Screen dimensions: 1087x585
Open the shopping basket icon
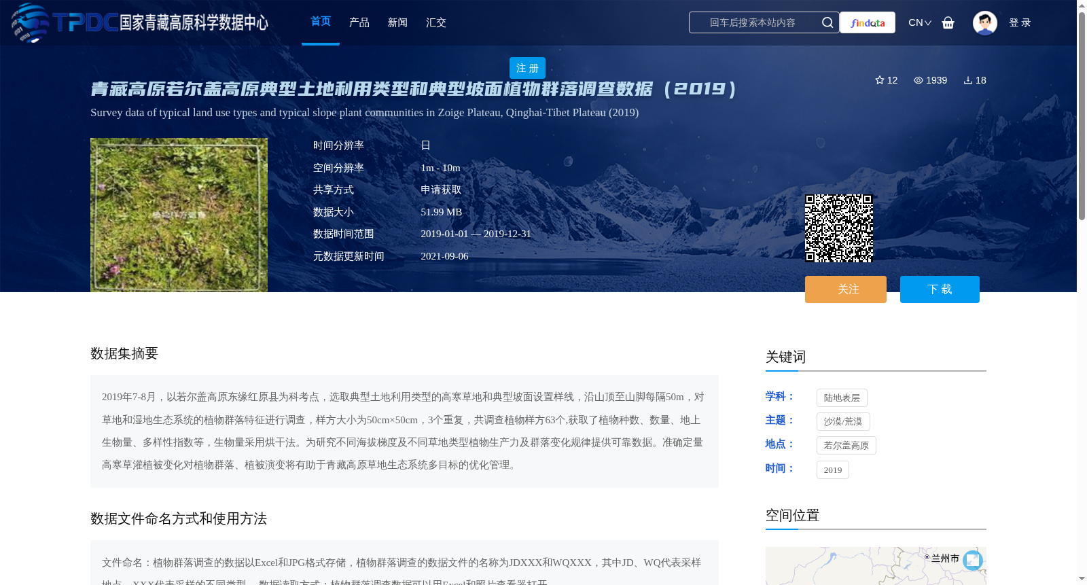point(948,22)
